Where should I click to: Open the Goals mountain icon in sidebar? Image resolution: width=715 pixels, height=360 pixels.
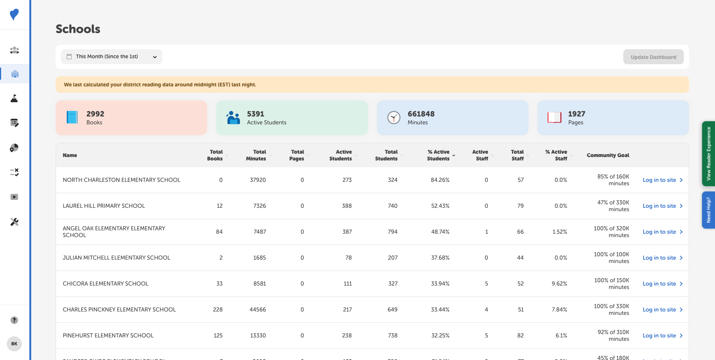point(14,98)
